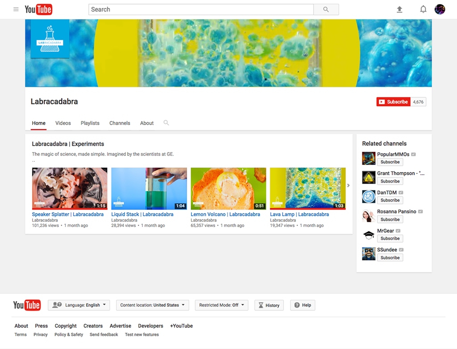This screenshot has height=349, width=457.
Task: Open the About tab
Action: coord(147,123)
